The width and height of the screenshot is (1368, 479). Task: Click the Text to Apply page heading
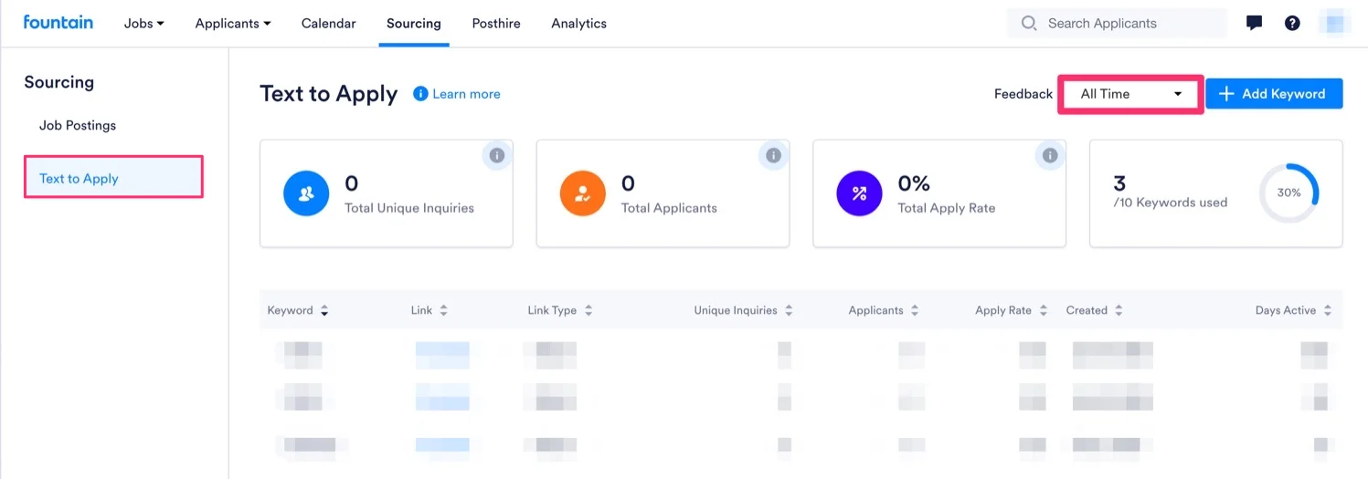(329, 94)
